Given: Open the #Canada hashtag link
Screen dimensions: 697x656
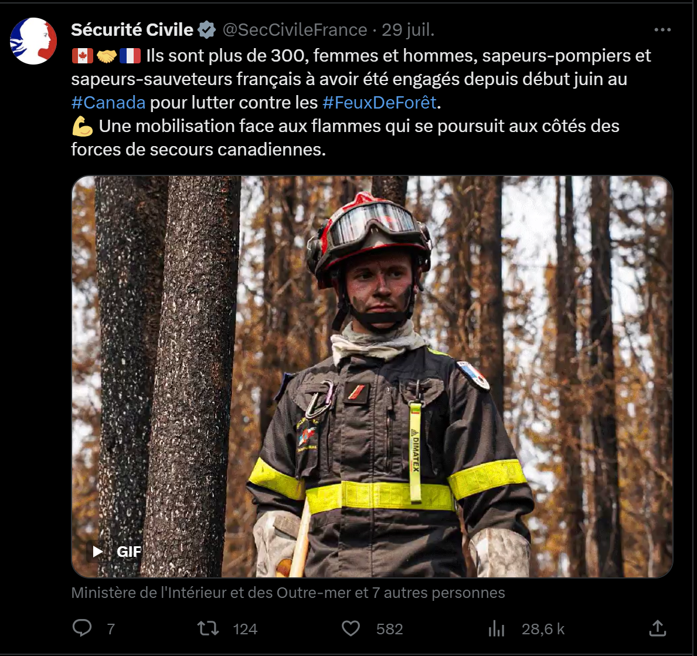Looking at the screenshot, I should point(108,103).
